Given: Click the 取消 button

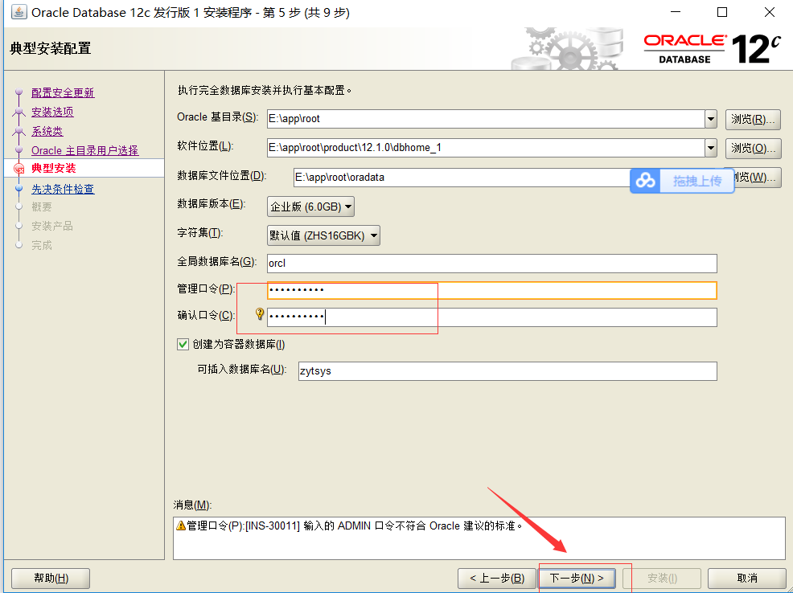Looking at the screenshot, I should (747, 578).
